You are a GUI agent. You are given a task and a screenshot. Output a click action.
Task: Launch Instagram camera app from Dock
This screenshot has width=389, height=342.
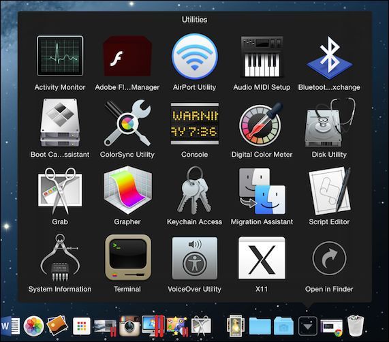tap(129, 326)
